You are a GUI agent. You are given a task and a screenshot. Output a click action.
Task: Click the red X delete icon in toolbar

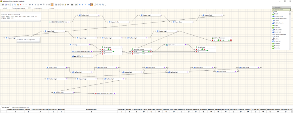pyautogui.click(x=21, y=5)
